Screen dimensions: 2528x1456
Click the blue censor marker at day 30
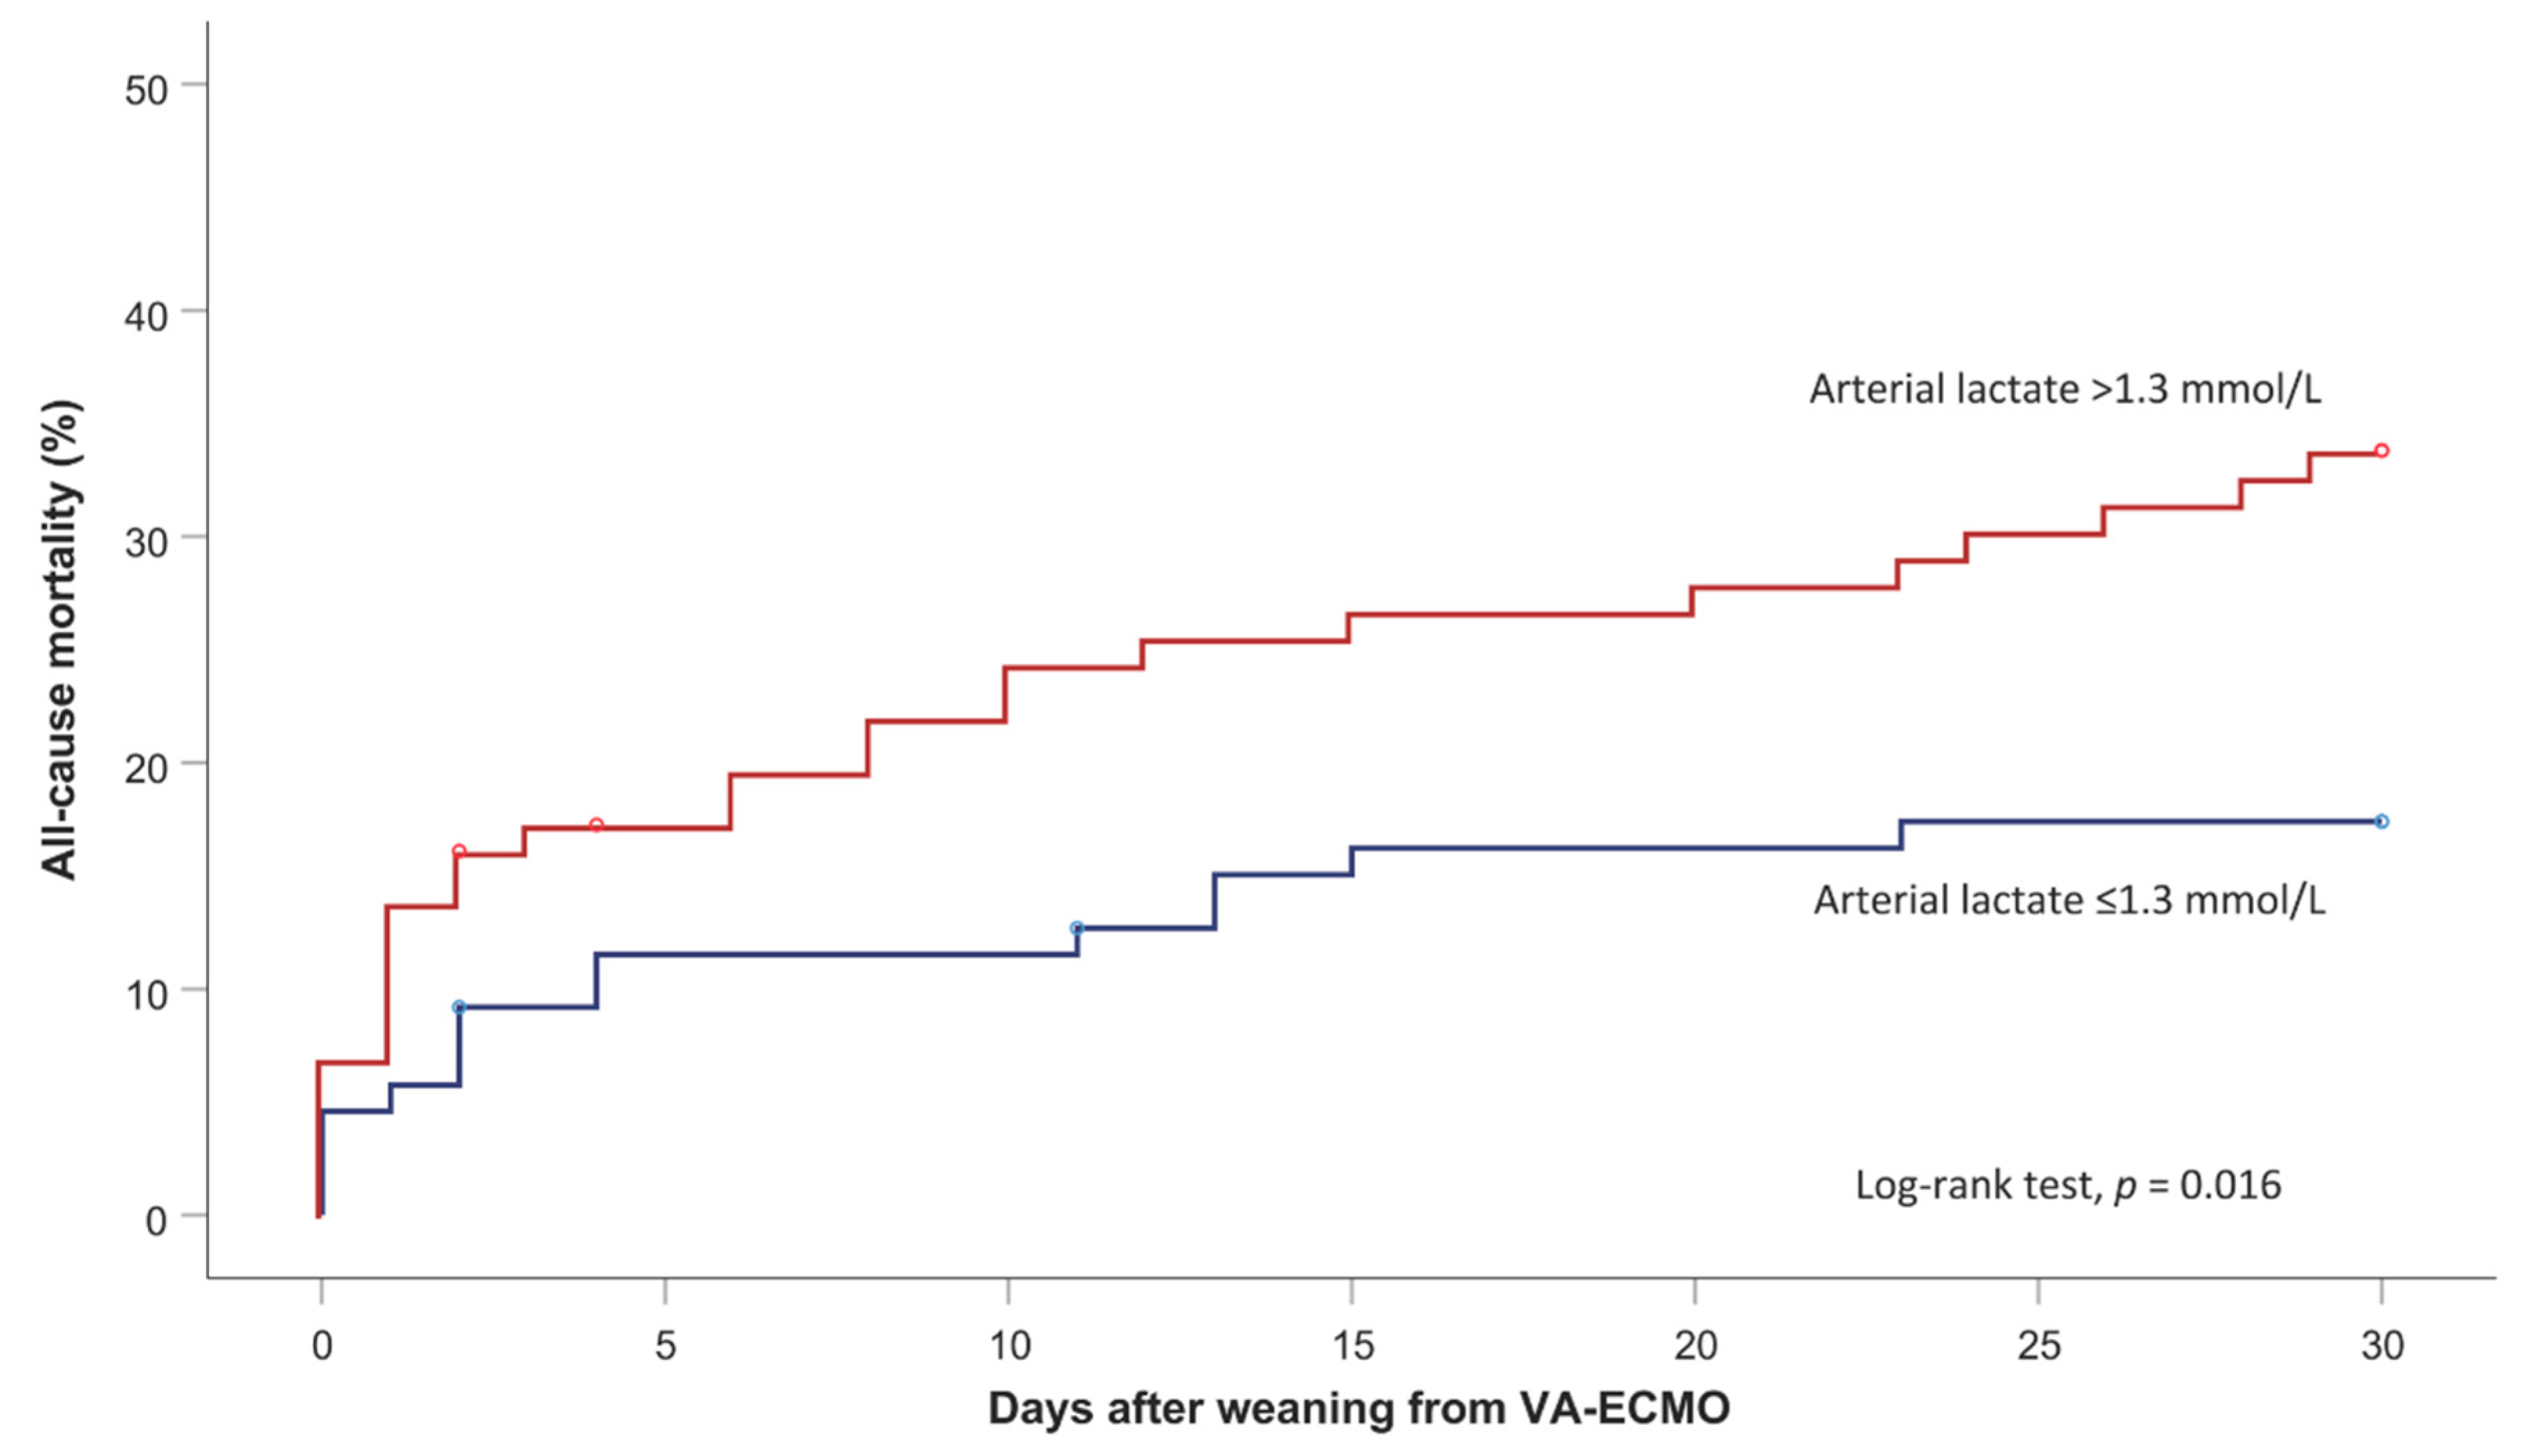coord(2381,822)
